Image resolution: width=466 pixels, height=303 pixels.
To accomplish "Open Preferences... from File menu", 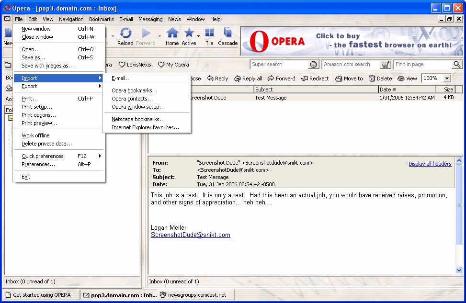I will pyautogui.click(x=59, y=164).
